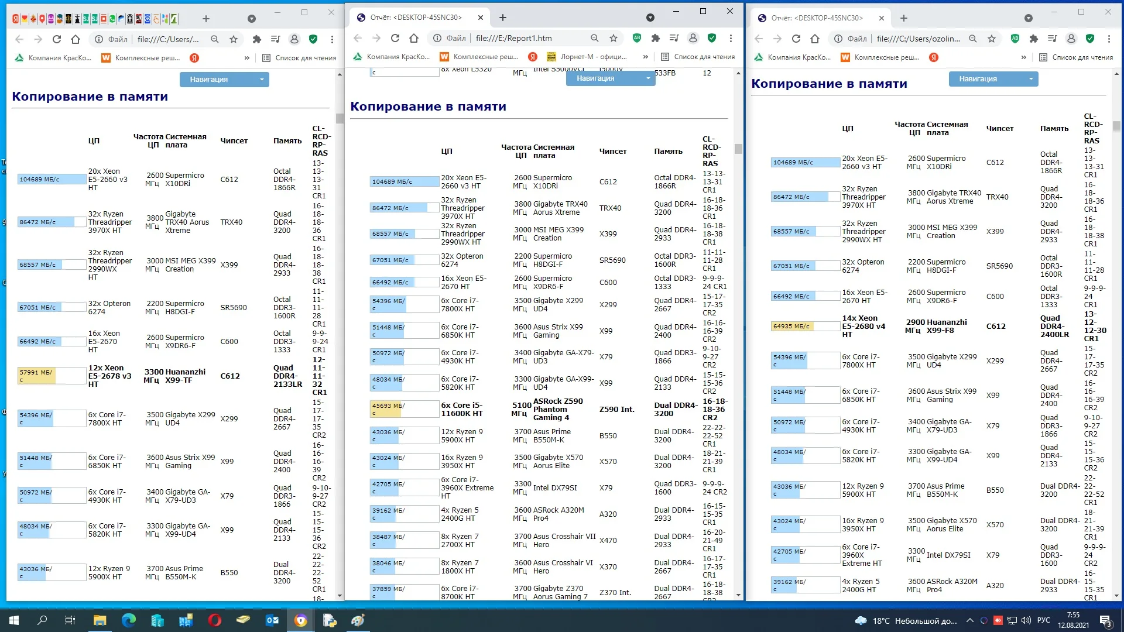The height and width of the screenshot is (632, 1124).
Task: Expand the Навигация dropdown in left window
Action: coord(224,80)
